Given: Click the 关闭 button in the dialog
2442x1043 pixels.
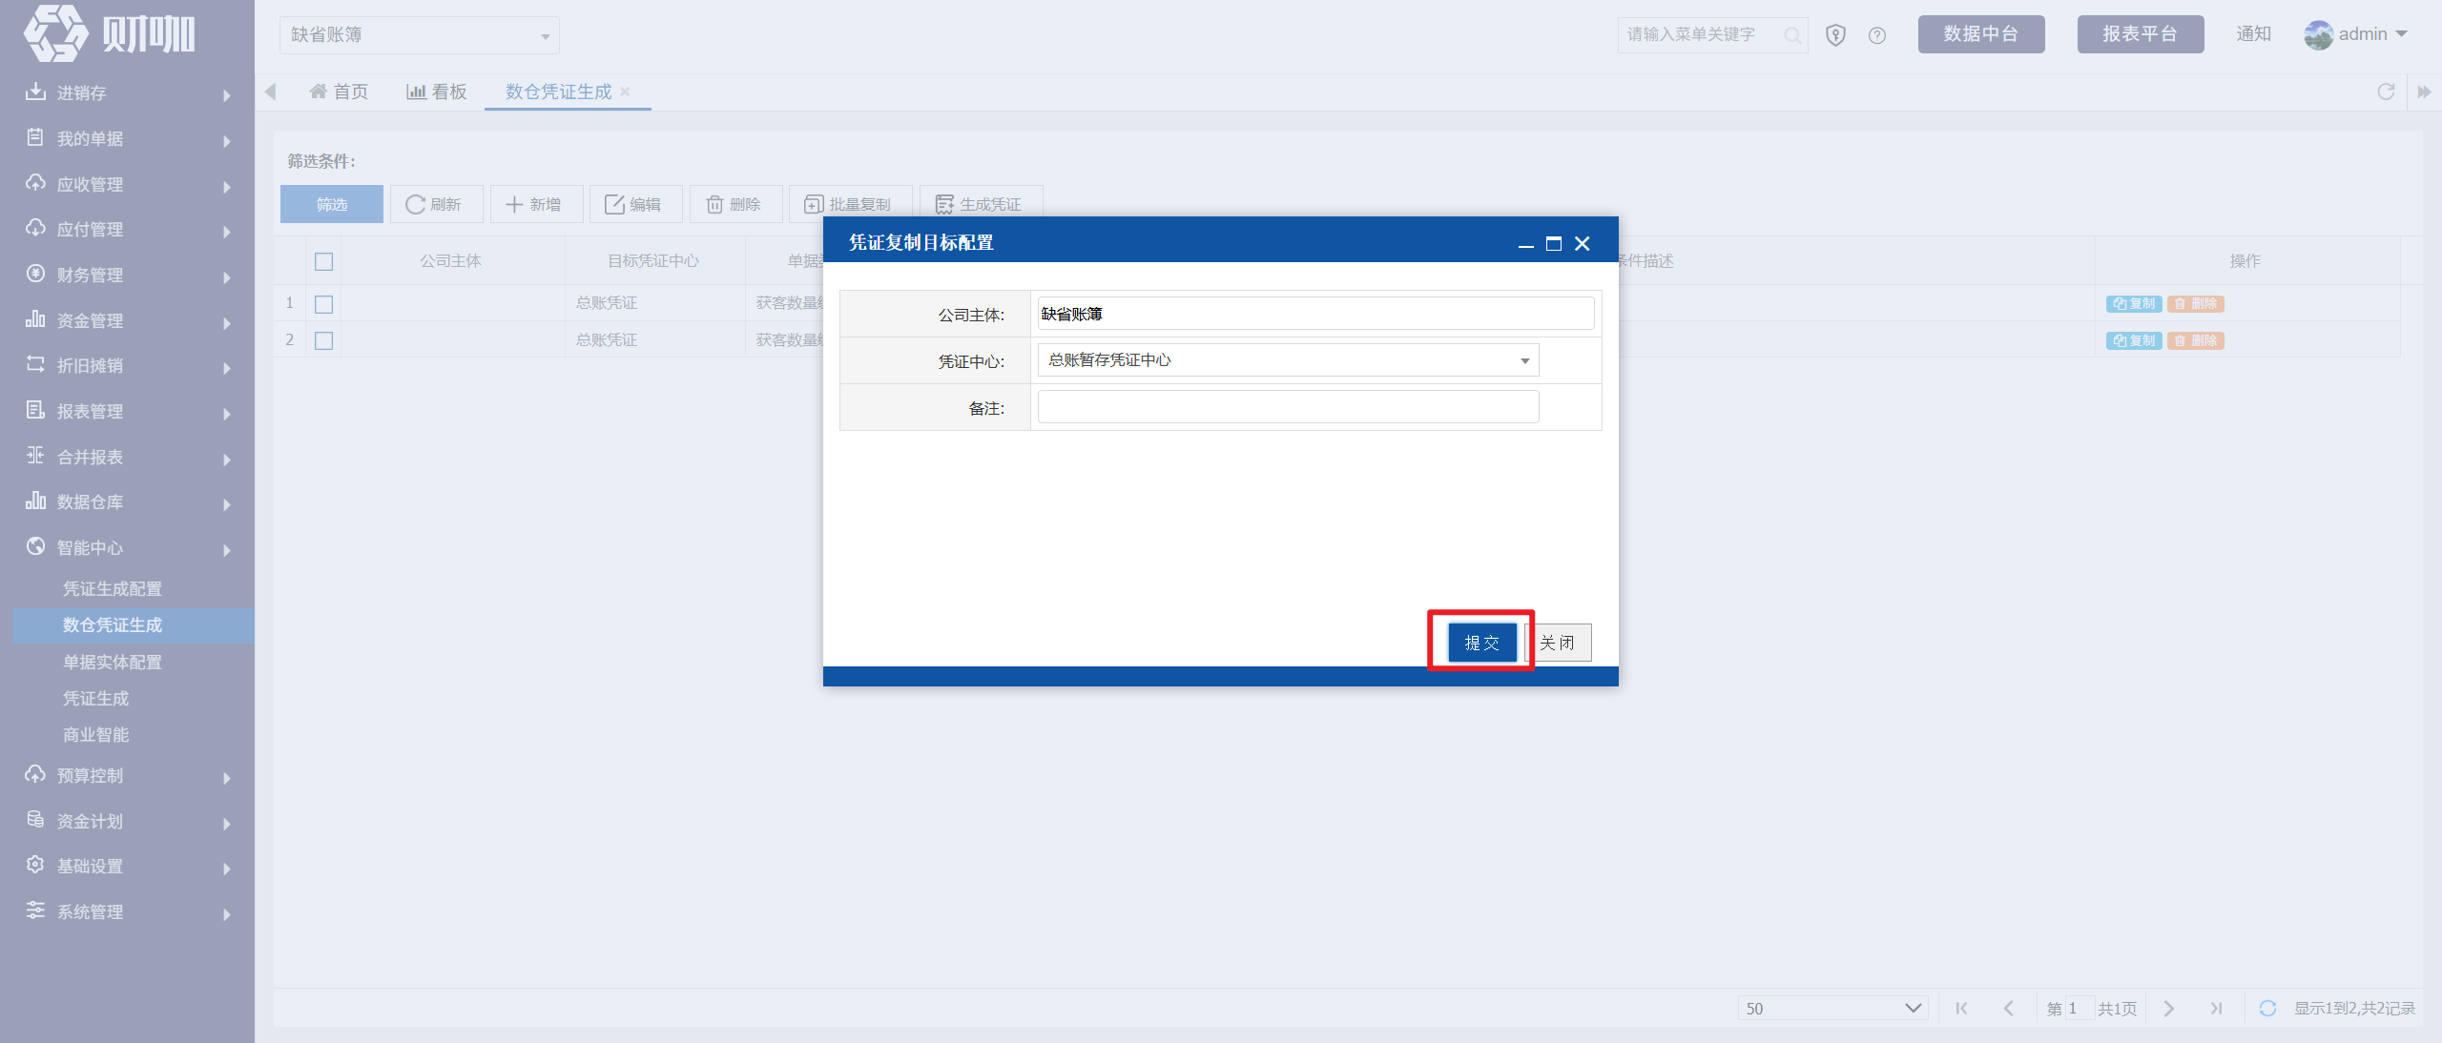Looking at the screenshot, I should [x=1559, y=643].
